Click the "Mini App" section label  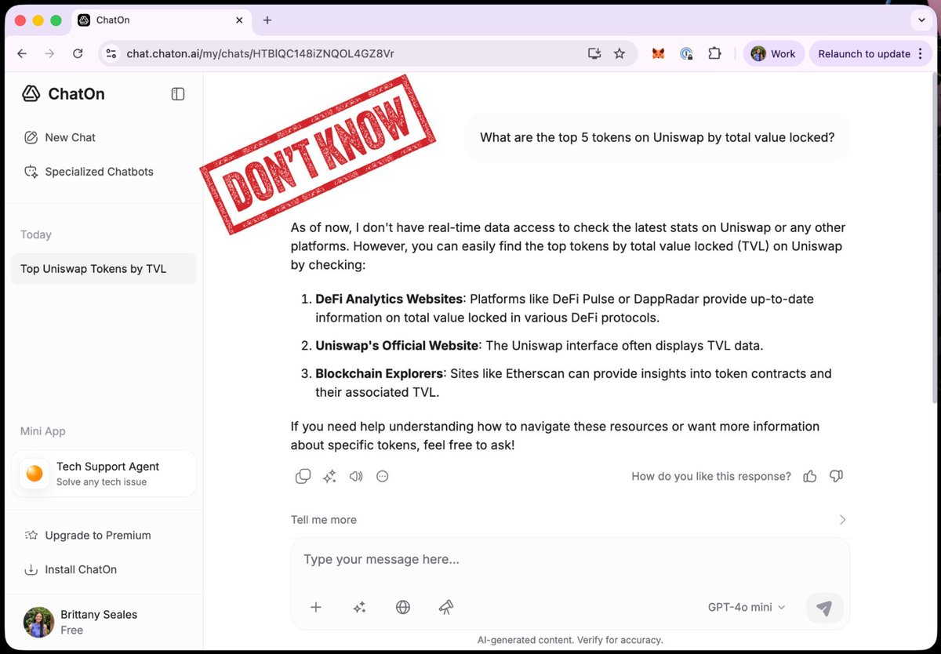pos(43,431)
